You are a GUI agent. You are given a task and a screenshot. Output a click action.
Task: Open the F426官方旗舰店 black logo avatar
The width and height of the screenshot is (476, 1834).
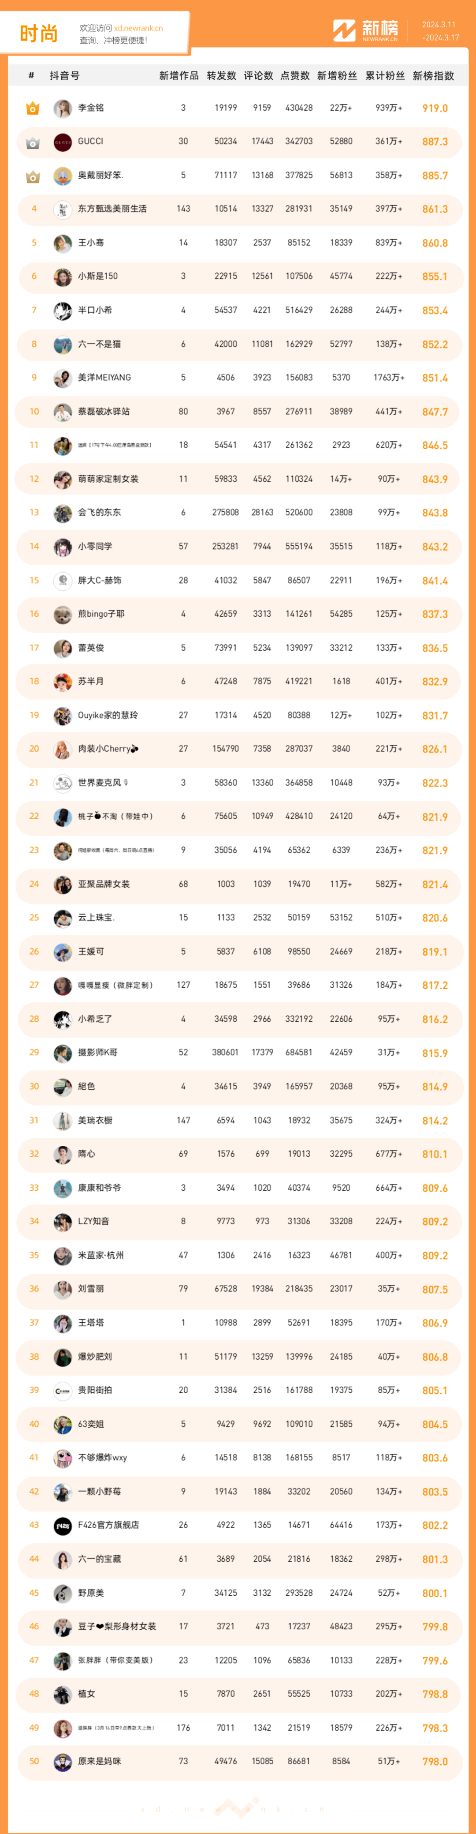click(x=63, y=1526)
